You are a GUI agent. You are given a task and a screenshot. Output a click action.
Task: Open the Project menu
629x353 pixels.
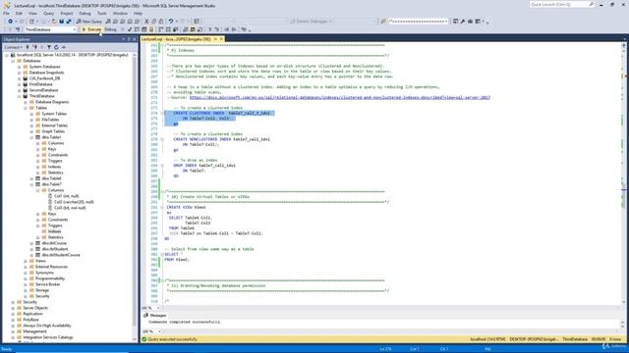67,13
